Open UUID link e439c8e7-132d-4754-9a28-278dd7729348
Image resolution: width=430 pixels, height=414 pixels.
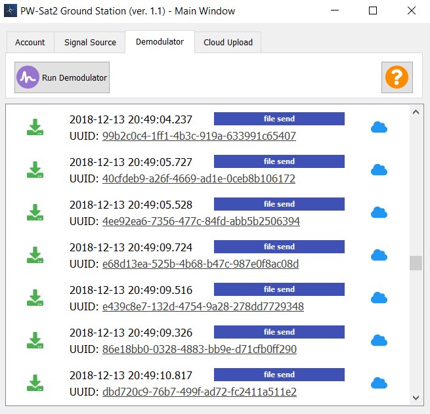[x=203, y=306]
